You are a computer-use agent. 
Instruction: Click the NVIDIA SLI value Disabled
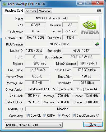tap(63, 109)
